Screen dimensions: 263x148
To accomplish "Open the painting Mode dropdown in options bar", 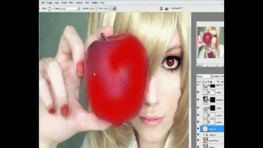I will pos(70,9).
